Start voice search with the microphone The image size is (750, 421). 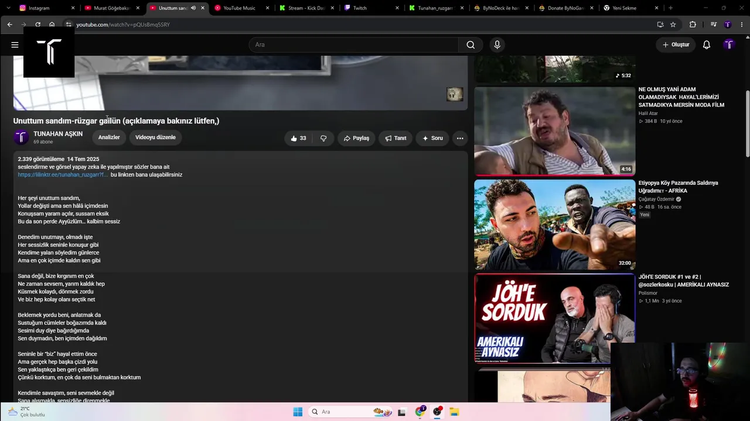[497, 45]
